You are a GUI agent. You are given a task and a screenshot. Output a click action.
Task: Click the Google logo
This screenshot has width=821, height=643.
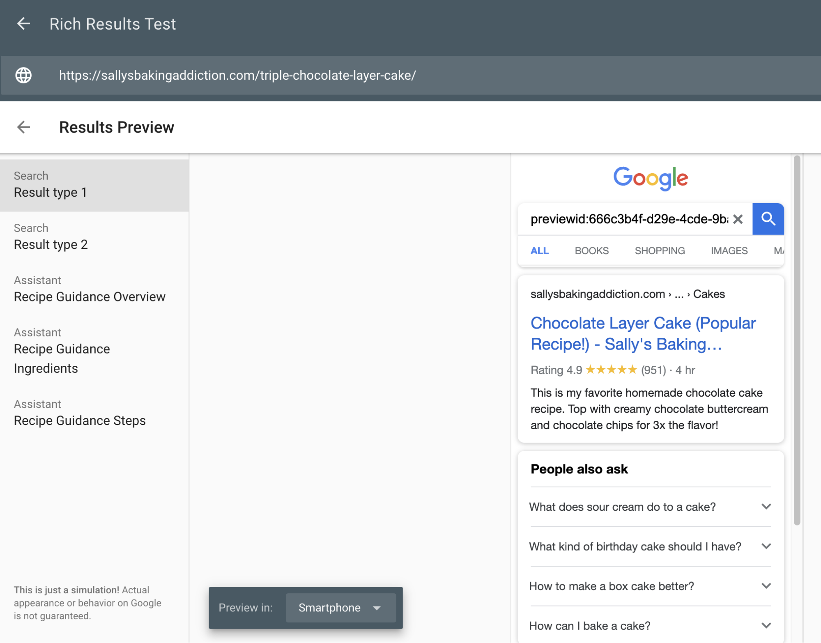click(651, 178)
